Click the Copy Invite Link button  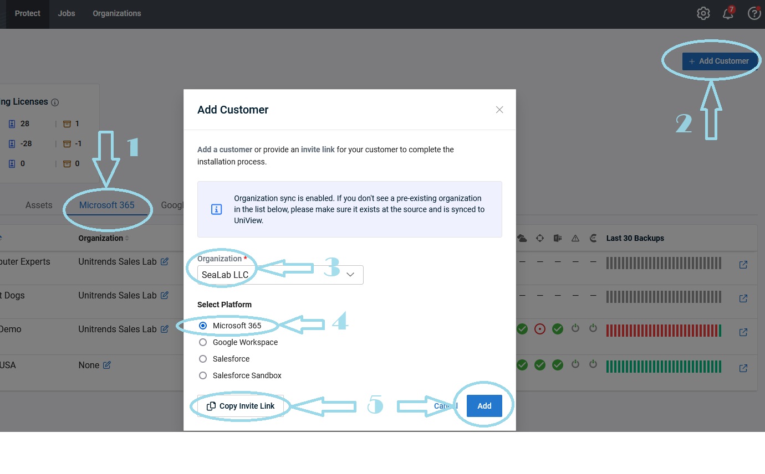[241, 406]
